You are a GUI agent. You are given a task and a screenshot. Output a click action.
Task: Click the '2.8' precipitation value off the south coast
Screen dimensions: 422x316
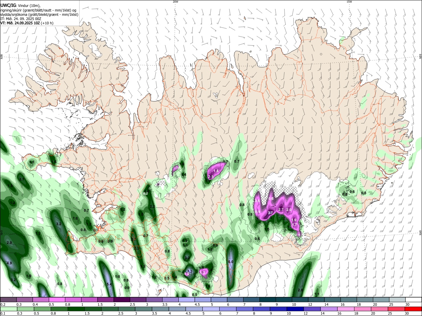coord(300,290)
